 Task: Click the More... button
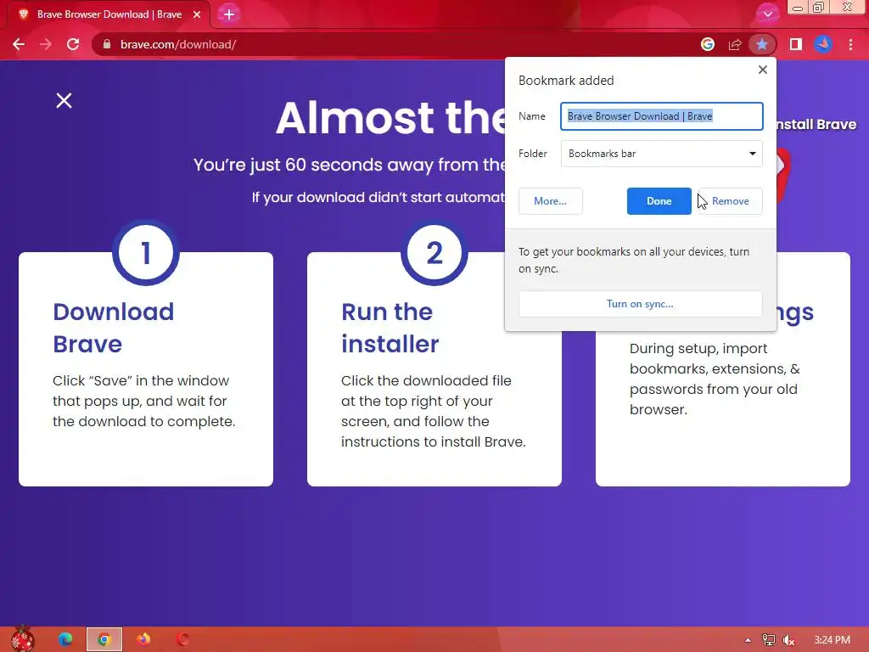[550, 200]
